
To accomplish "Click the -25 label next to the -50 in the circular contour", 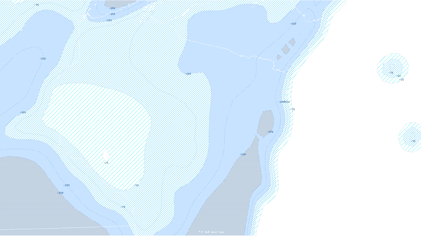I will [402, 80].
